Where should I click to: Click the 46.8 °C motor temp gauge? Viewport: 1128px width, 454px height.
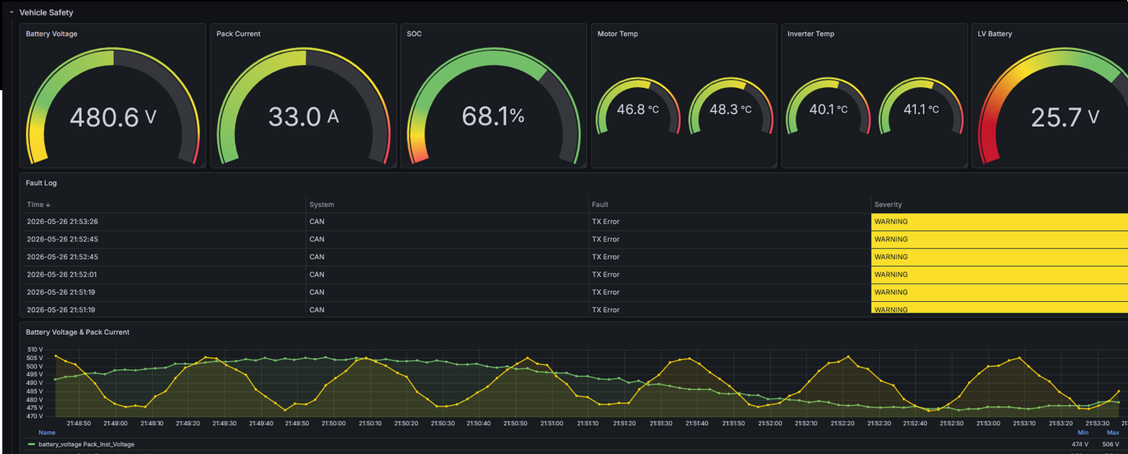click(x=638, y=107)
